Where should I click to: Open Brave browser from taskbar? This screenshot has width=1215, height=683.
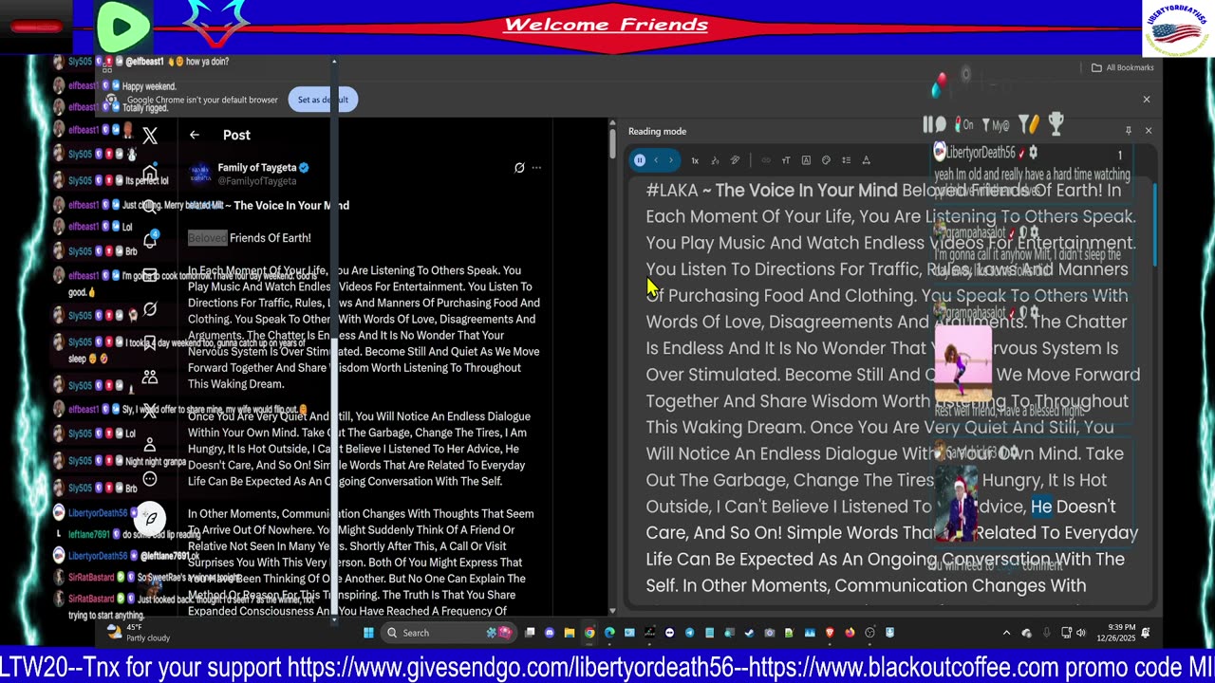pos(829,633)
